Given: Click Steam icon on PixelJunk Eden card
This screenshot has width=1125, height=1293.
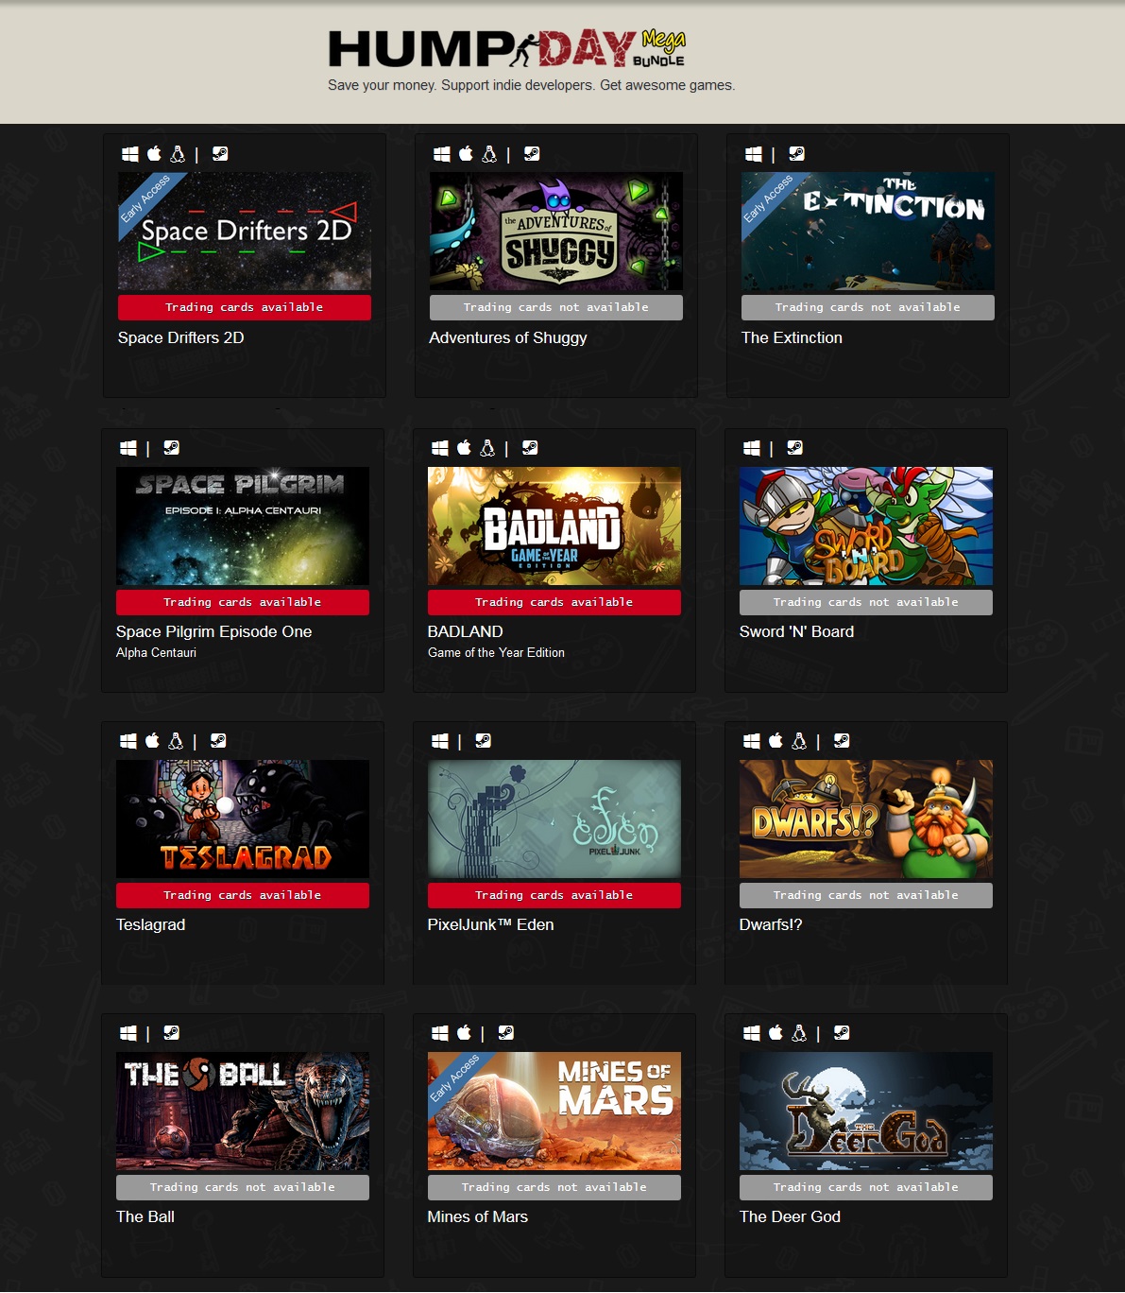Looking at the screenshot, I should (483, 741).
